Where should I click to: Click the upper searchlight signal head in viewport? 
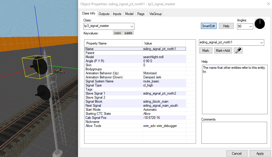coord(40,66)
